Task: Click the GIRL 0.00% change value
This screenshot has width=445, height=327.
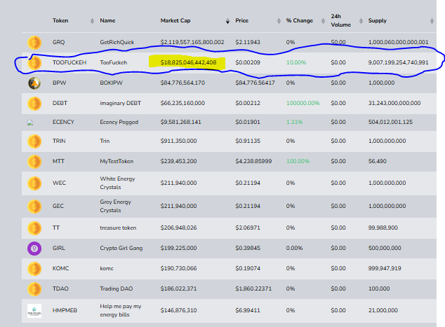Action: tap(294, 248)
